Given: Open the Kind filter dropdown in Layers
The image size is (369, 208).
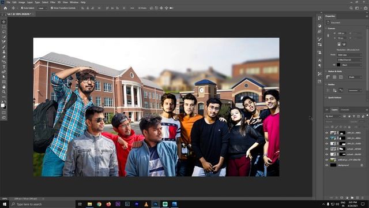Looking at the screenshot, I should (333, 116).
